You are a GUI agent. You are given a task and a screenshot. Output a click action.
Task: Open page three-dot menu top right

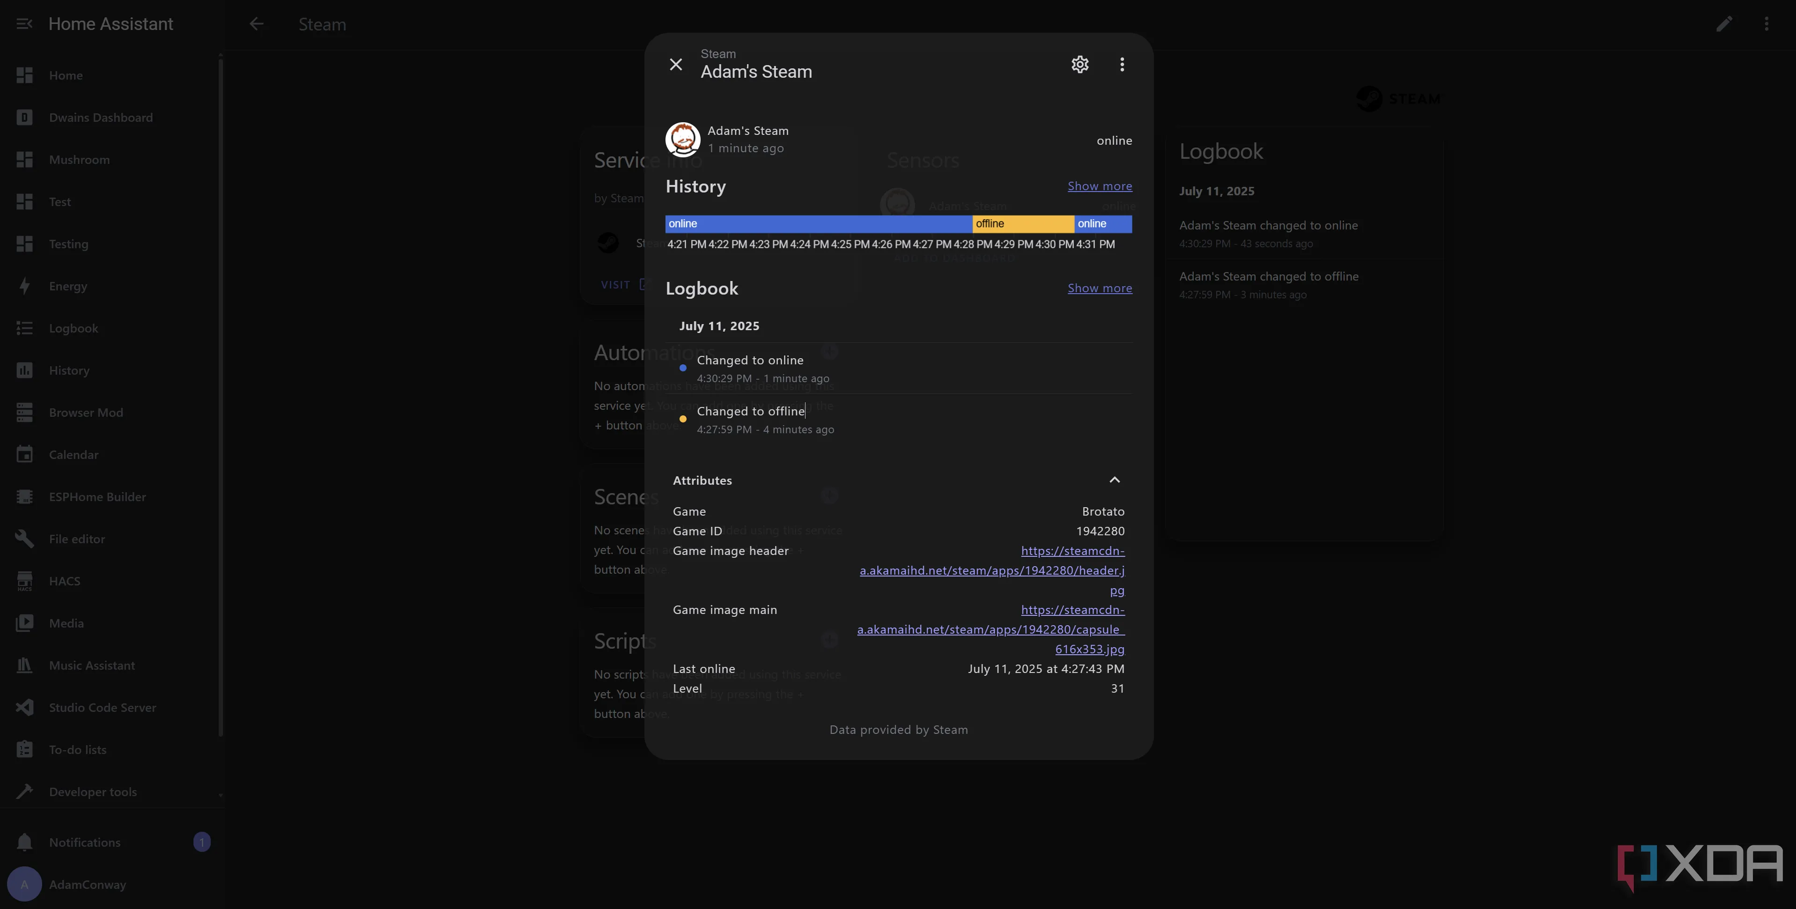click(1766, 24)
